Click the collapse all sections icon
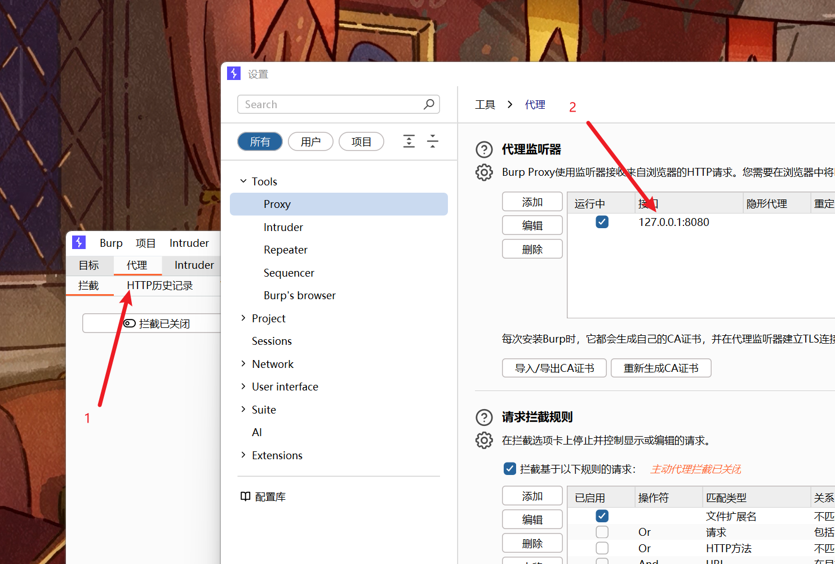The height and width of the screenshot is (564, 835). point(433,141)
